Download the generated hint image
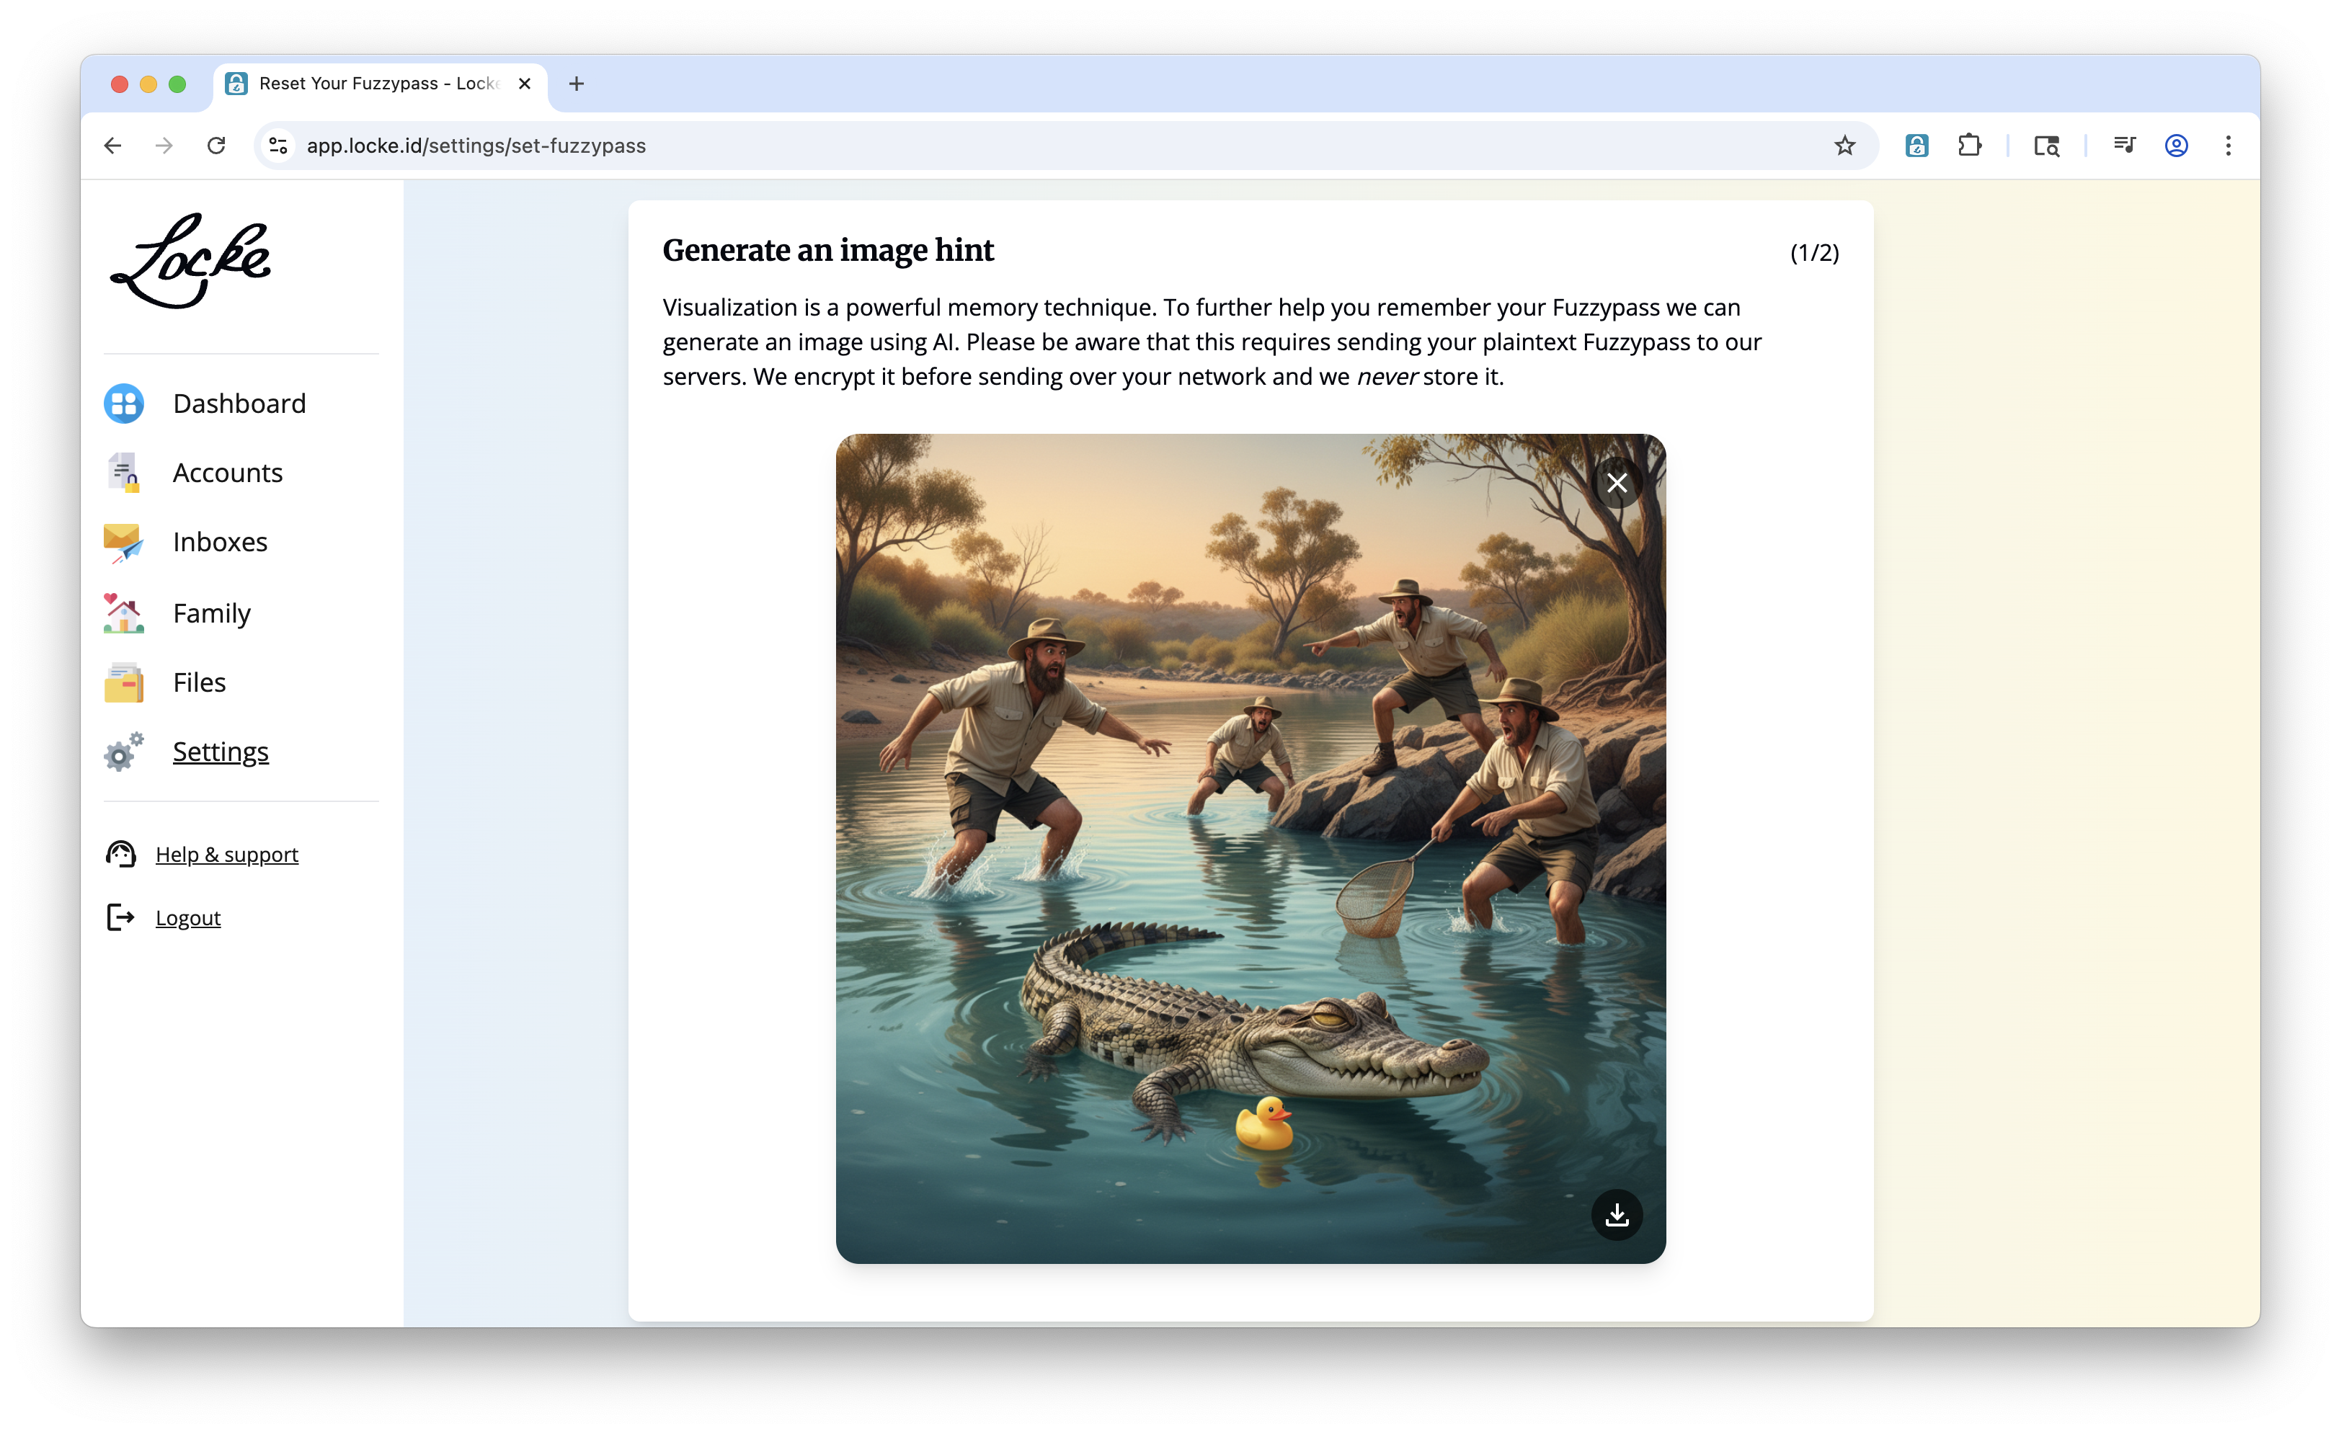The image size is (2341, 1434). [x=1616, y=1215]
